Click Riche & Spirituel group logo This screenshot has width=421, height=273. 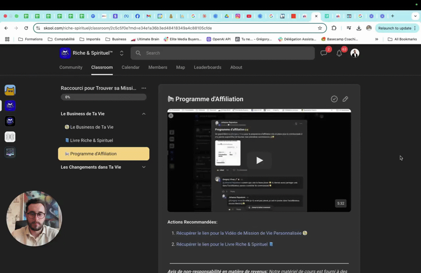(x=65, y=53)
